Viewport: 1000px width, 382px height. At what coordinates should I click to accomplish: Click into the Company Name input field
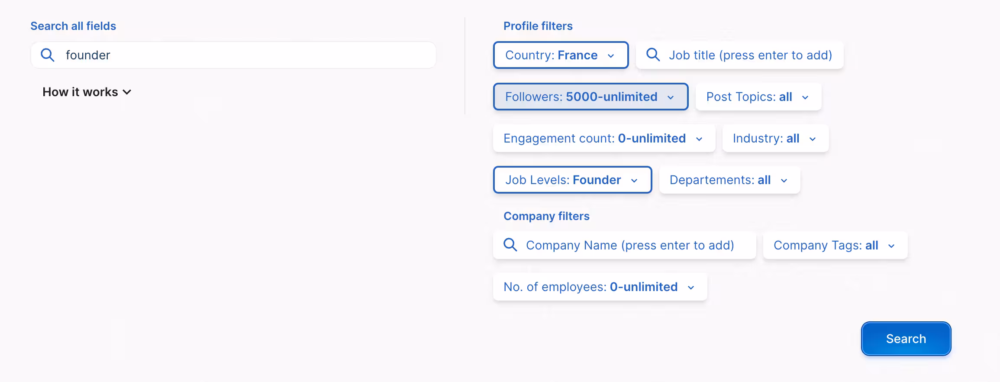pyautogui.click(x=630, y=245)
